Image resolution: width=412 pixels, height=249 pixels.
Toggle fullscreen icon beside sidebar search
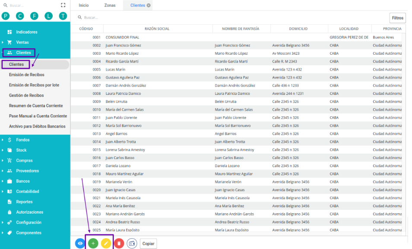point(63,5)
